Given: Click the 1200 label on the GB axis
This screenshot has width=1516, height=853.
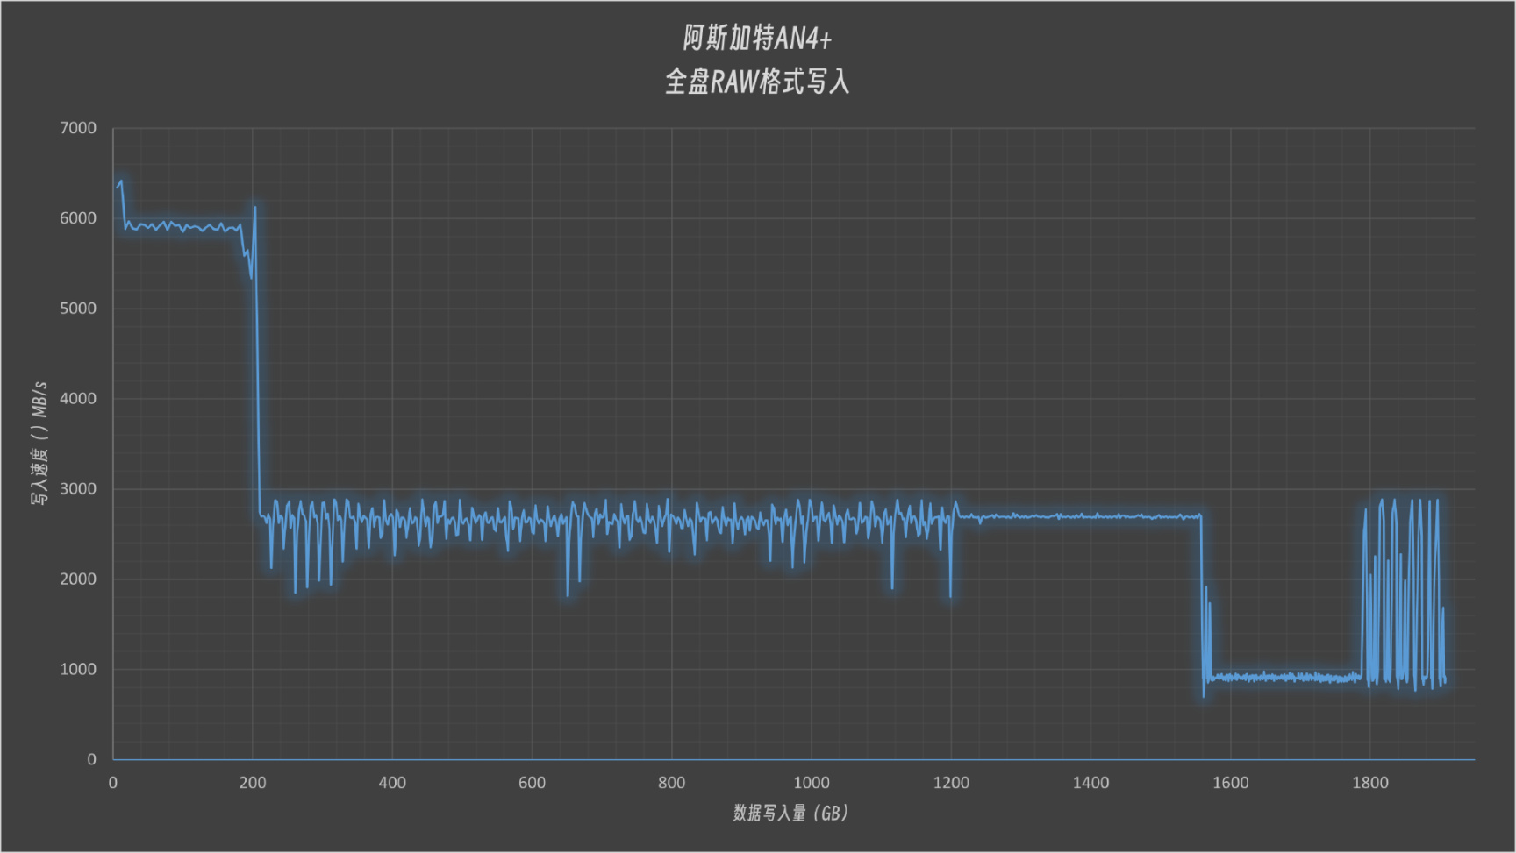Looking at the screenshot, I should pos(951,783).
